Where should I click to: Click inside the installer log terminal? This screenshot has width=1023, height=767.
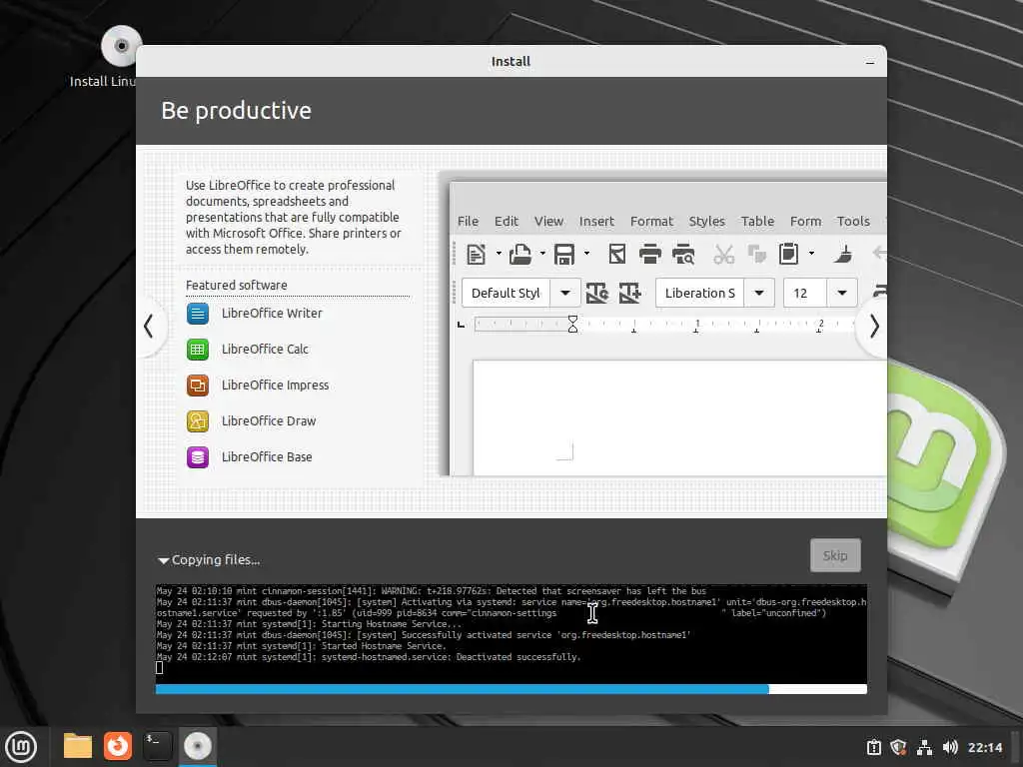coord(511,634)
